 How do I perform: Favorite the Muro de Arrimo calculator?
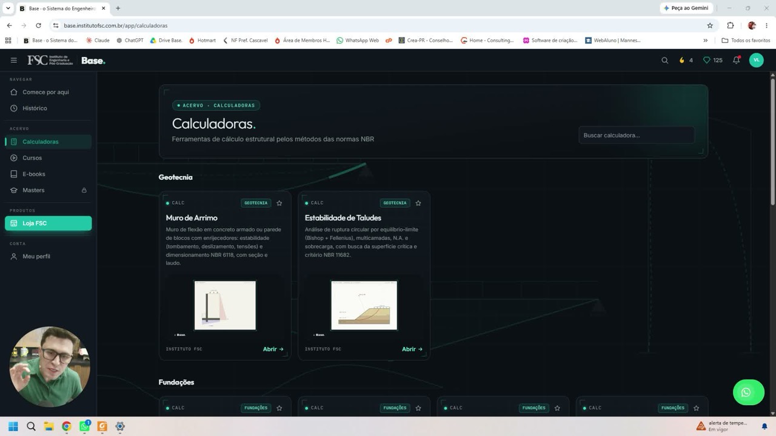(279, 203)
